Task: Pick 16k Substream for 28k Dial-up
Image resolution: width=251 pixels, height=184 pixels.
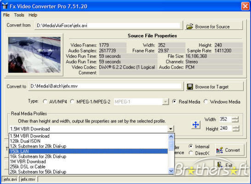Action: (89, 156)
